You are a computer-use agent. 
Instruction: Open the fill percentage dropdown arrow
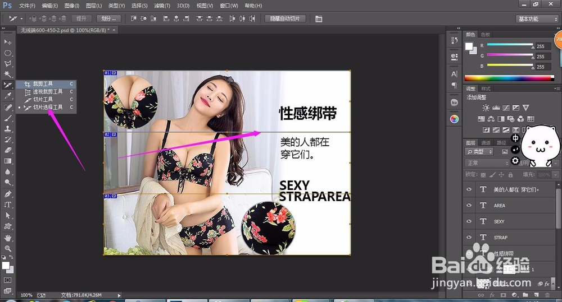click(556, 175)
